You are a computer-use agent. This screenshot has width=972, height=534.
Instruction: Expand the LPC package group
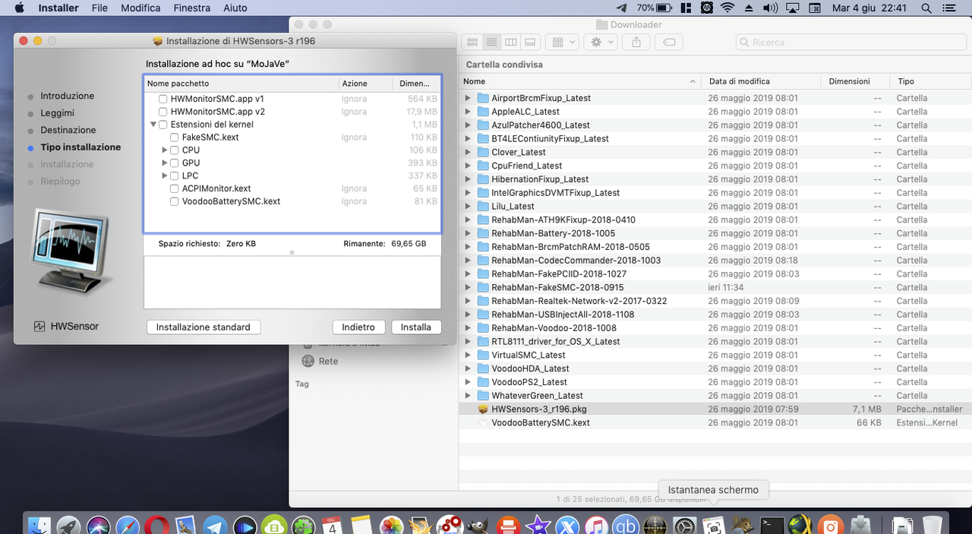[x=165, y=175]
